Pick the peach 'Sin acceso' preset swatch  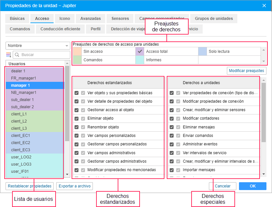tap(77, 52)
